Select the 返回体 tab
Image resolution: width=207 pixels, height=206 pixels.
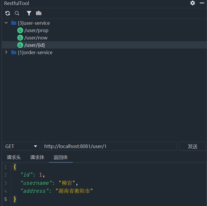point(61,157)
